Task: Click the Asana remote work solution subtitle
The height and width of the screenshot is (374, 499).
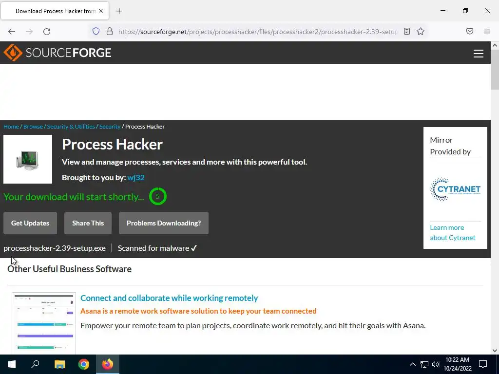Action: [198, 311]
